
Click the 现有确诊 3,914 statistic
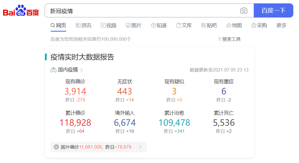75,91
